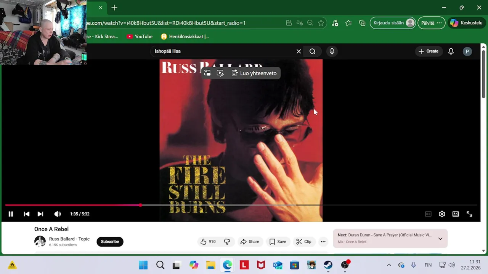The height and width of the screenshot is (274, 488).
Task: Open File Explorer from taskbar
Action: pyautogui.click(x=210, y=265)
